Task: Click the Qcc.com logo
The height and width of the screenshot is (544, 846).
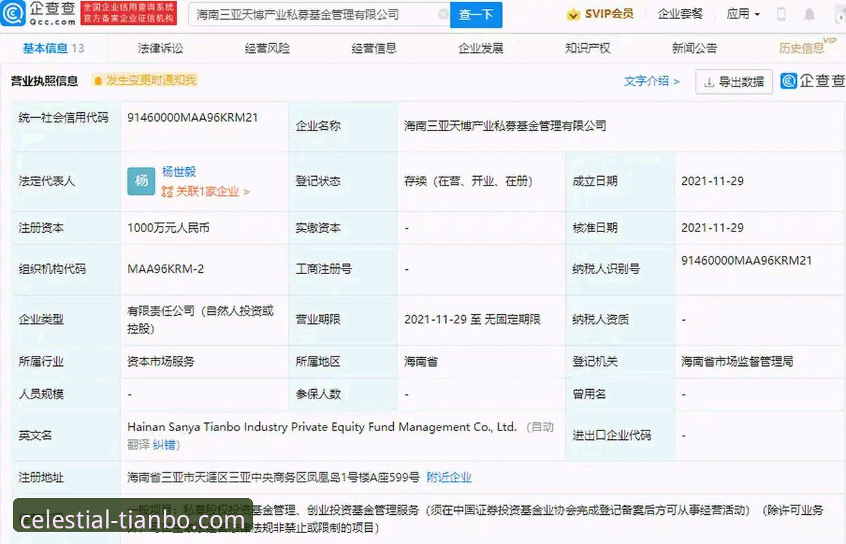Action: coord(38,14)
